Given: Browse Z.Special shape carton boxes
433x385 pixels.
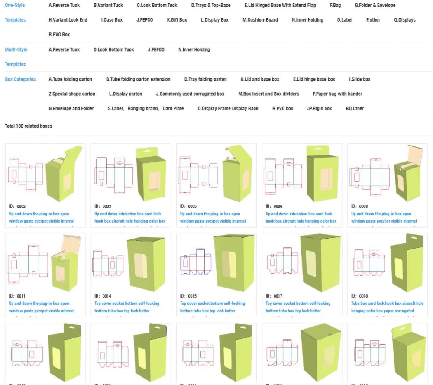Looking at the screenshot, I should [x=72, y=94].
